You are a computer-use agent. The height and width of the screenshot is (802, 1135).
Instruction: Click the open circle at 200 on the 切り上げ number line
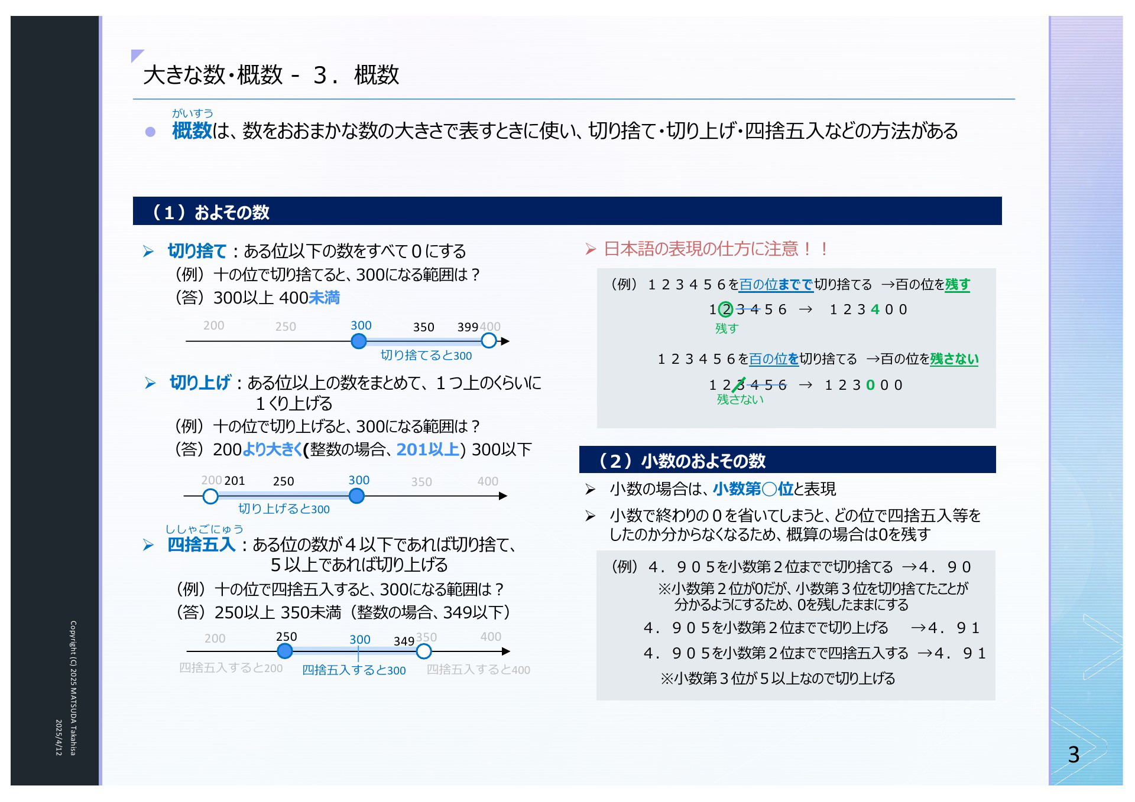click(210, 496)
